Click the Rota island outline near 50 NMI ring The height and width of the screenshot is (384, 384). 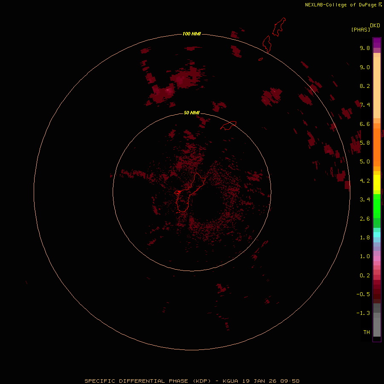click(x=228, y=125)
